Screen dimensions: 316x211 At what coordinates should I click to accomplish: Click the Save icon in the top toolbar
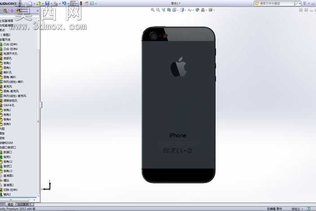pos(48,3)
